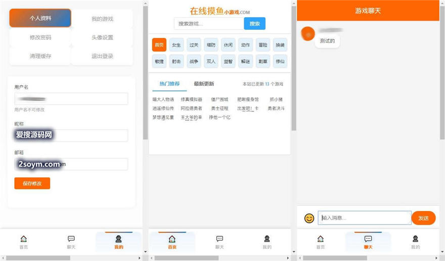Click the home icon in the game chat panel
The width and height of the screenshot is (445, 261).
coord(320,239)
